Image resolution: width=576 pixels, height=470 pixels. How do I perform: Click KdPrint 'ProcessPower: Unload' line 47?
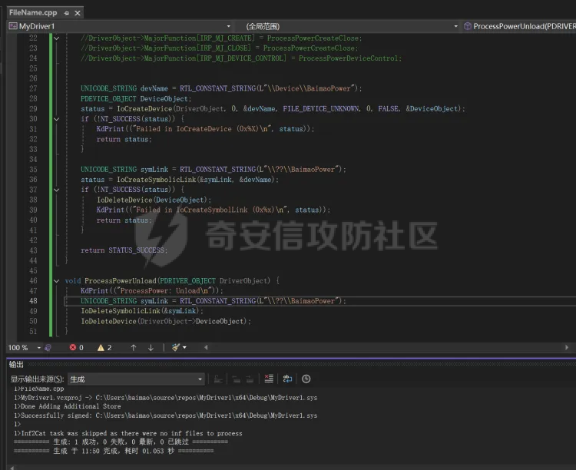click(152, 291)
